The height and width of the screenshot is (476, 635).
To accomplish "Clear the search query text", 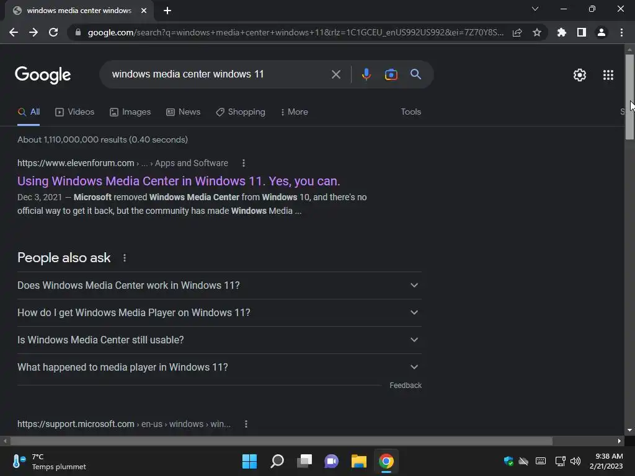I will point(335,74).
